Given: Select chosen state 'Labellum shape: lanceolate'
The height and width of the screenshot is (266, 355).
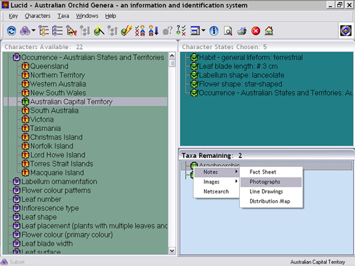Looking at the screenshot, I should (237, 75).
